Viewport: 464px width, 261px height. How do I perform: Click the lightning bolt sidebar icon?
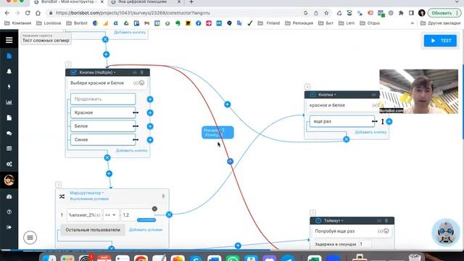coord(9,87)
